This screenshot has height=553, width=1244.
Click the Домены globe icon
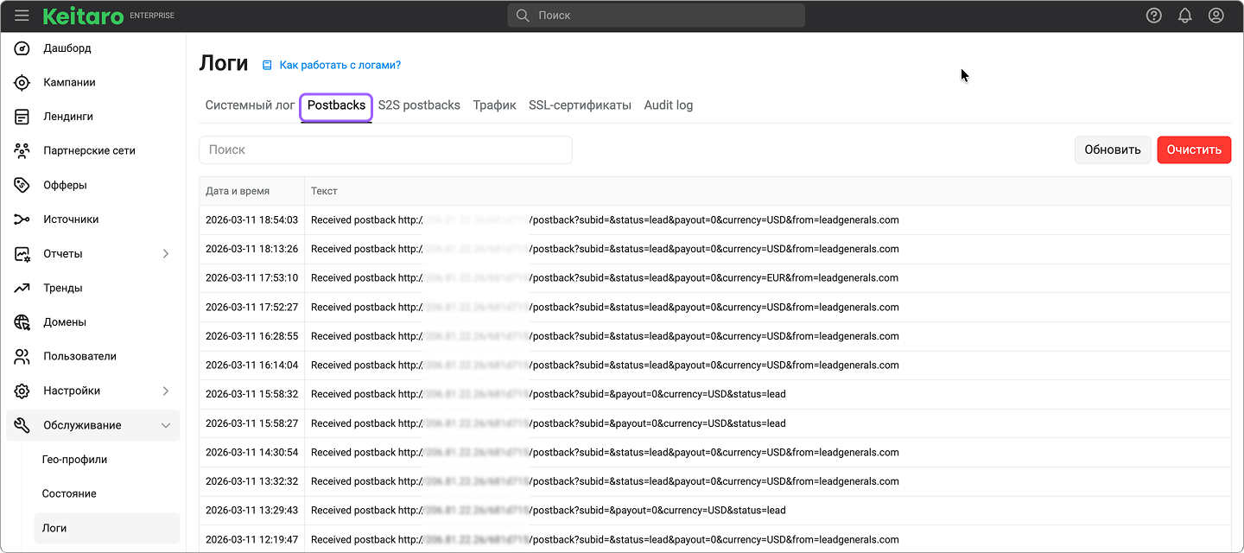[x=22, y=322]
